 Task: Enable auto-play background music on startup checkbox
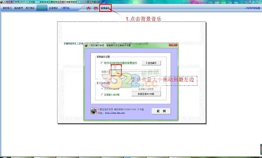tap(102, 63)
